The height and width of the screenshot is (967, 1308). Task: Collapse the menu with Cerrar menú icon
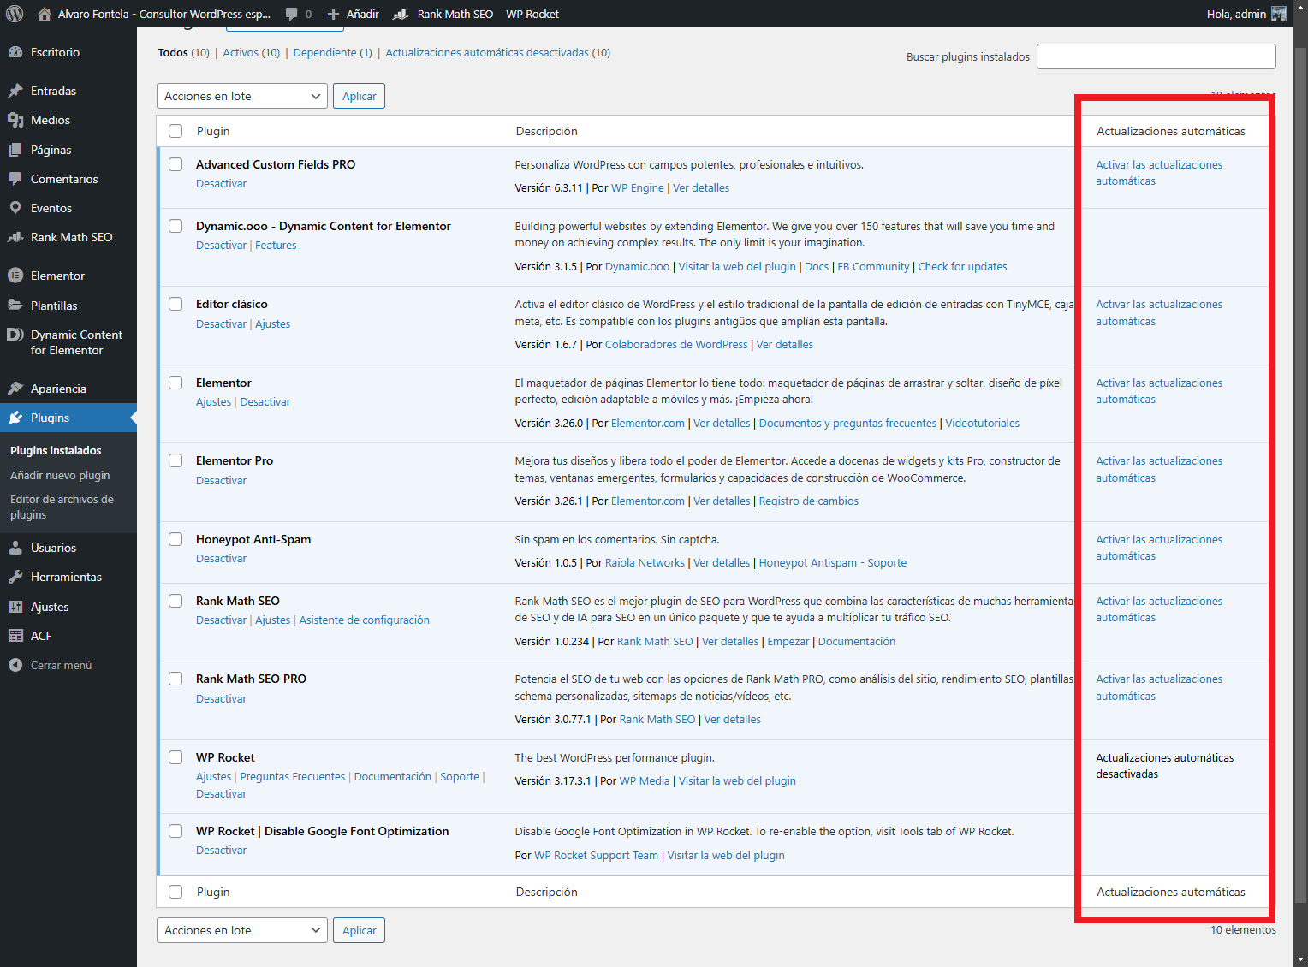(15, 665)
